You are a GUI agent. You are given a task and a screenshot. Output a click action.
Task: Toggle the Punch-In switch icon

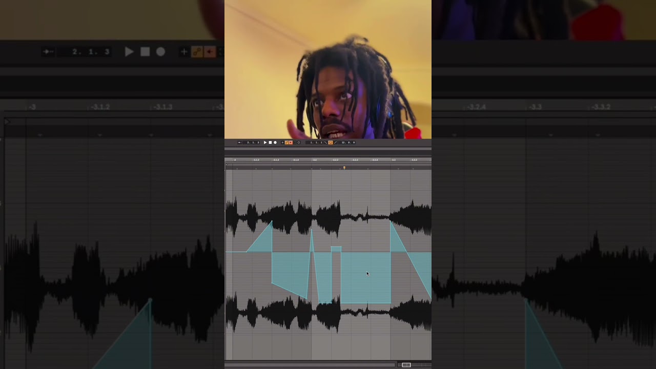point(325,142)
